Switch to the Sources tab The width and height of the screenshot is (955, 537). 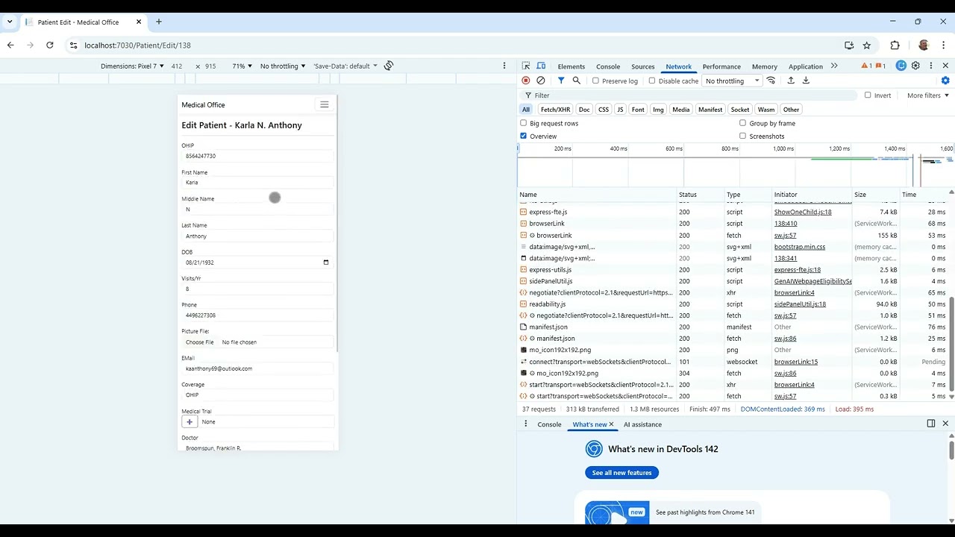[642, 66]
